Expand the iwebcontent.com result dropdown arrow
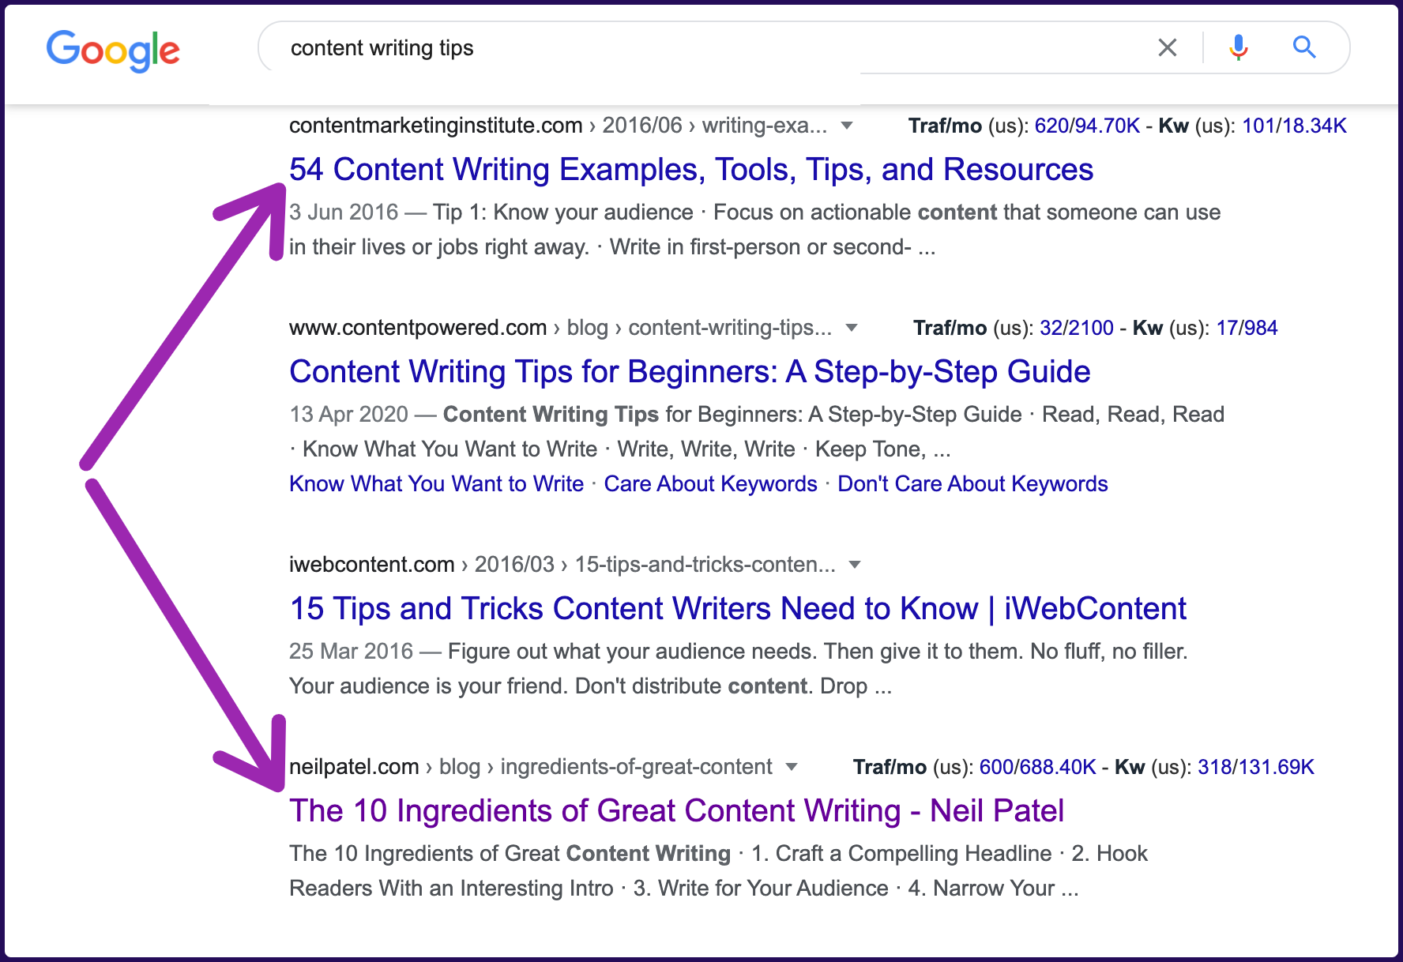1403x962 pixels. [855, 565]
